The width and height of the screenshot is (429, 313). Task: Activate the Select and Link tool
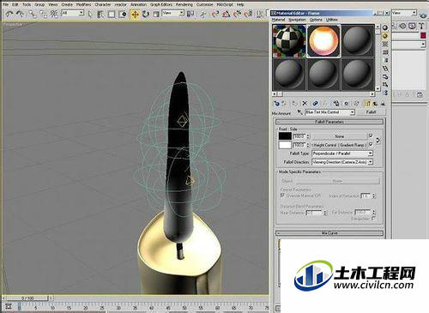pyautogui.click(x=33, y=14)
